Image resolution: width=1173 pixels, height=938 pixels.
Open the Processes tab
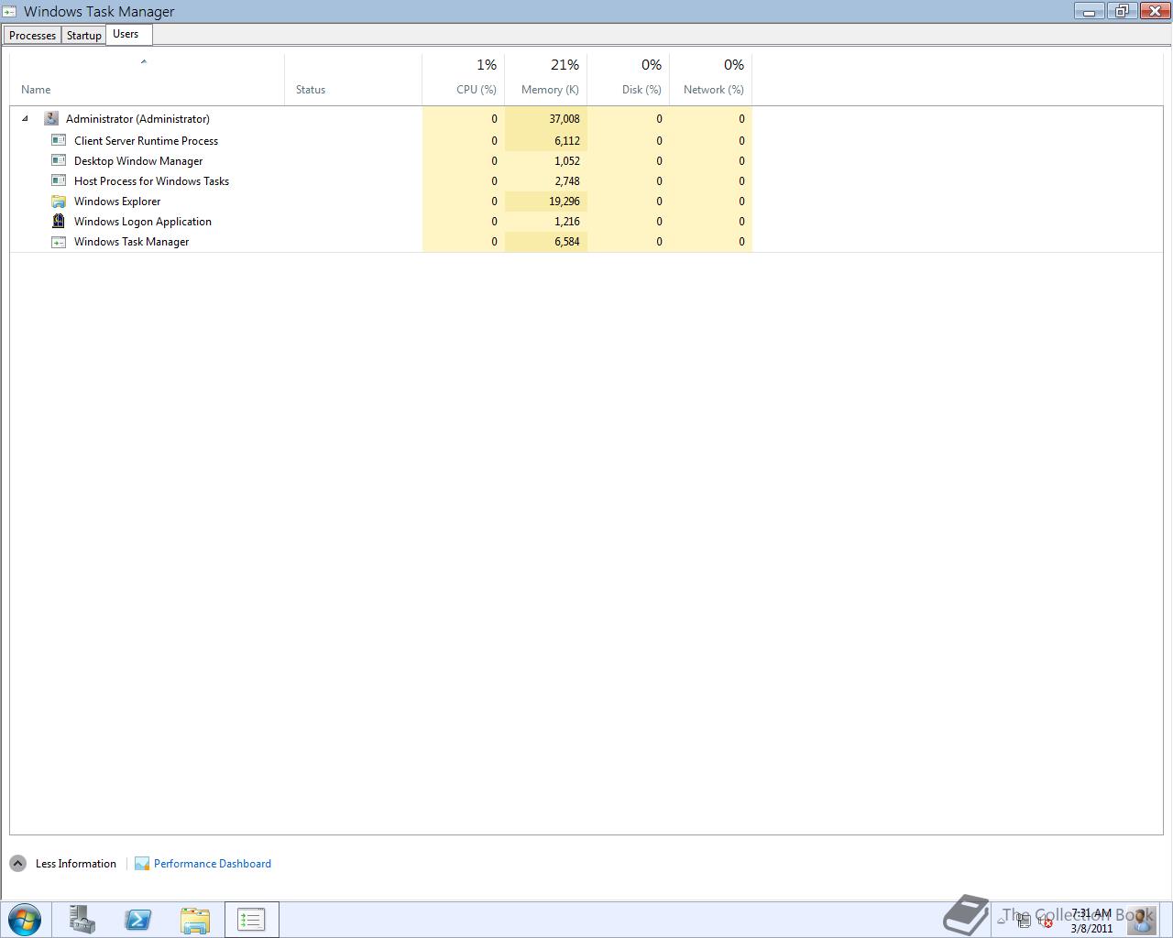(x=32, y=35)
